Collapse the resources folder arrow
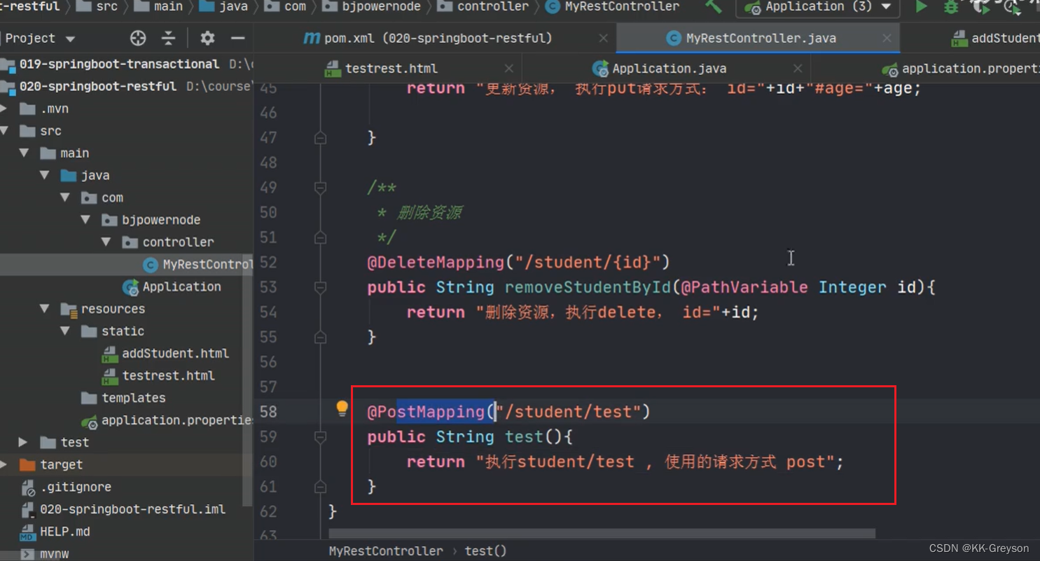Viewport: 1040px width, 561px height. 46,309
